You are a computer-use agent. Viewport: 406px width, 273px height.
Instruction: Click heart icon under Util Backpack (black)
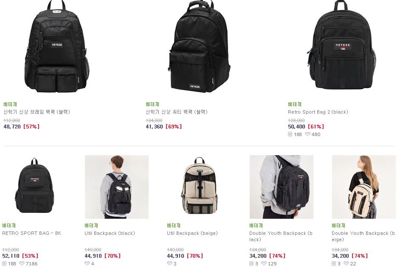click(87, 263)
